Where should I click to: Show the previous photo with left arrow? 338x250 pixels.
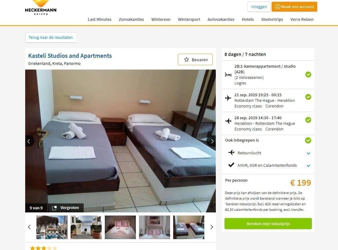click(x=29, y=141)
